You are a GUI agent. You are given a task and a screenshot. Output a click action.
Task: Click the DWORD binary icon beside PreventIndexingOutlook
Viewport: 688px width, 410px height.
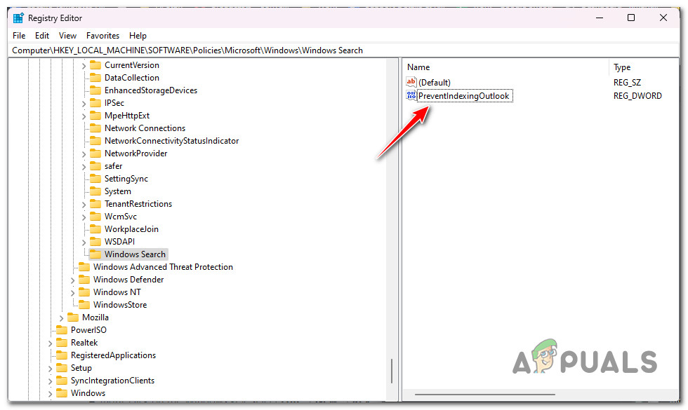pyautogui.click(x=411, y=96)
